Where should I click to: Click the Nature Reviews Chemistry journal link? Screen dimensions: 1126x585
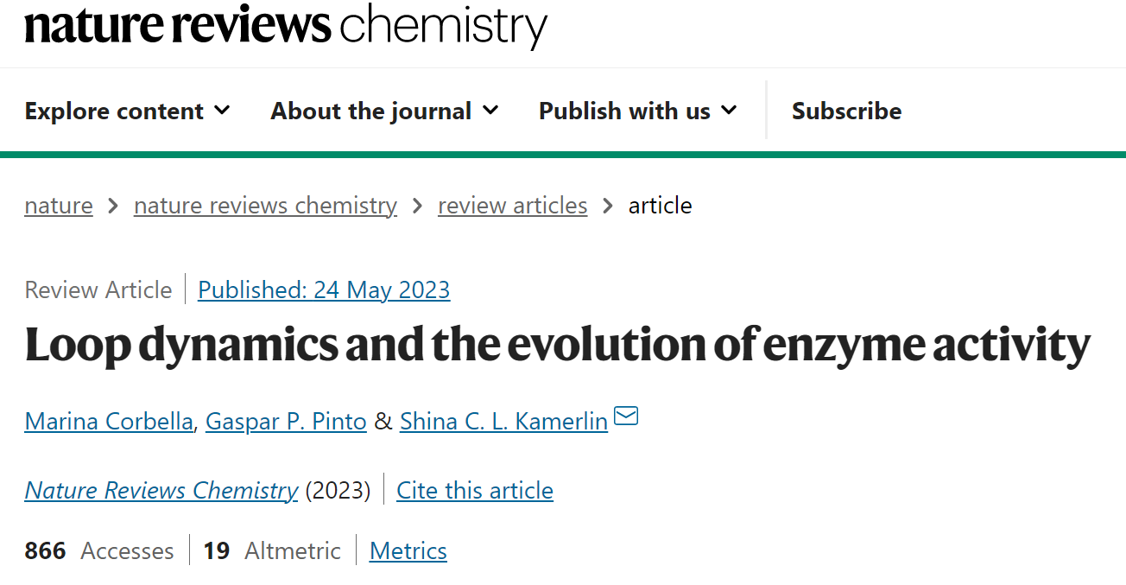pos(161,490)
